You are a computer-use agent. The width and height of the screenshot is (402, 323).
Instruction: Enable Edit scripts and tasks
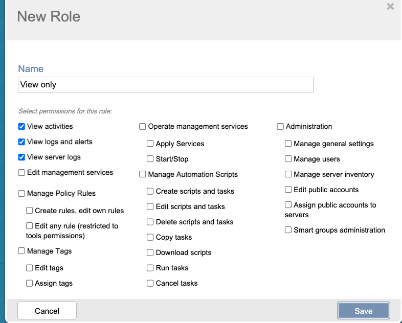tap(150, 206)
